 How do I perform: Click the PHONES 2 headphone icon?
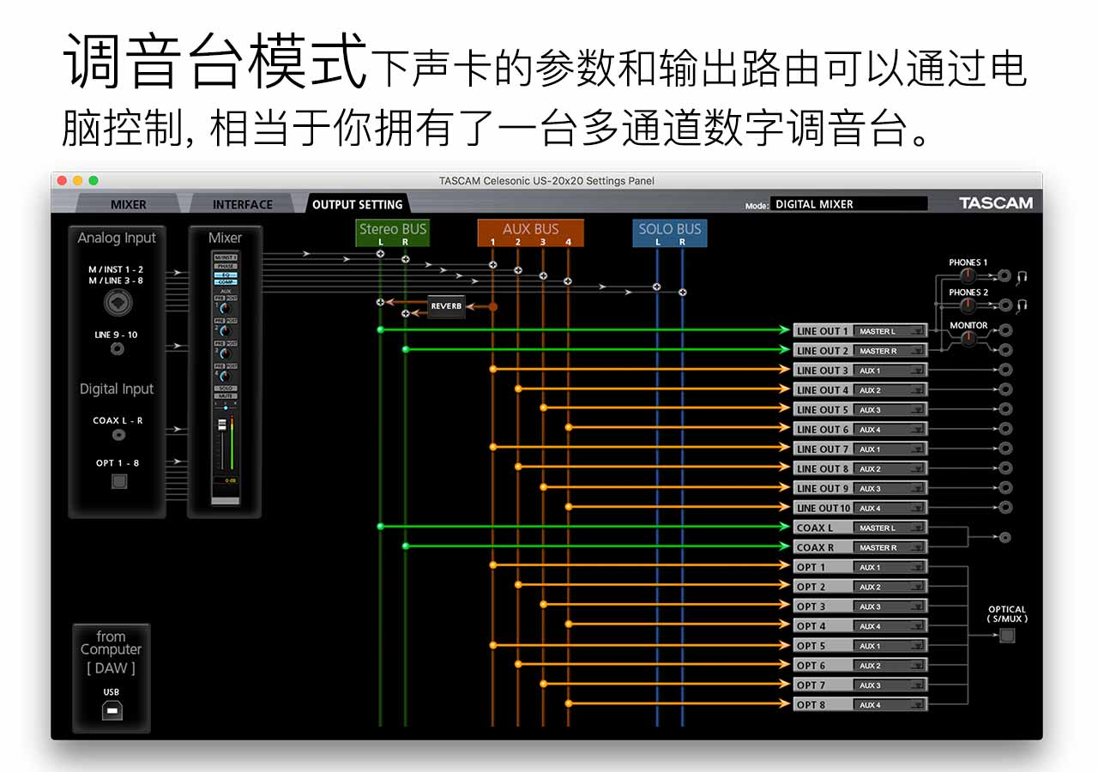[x=1022, y=305]
